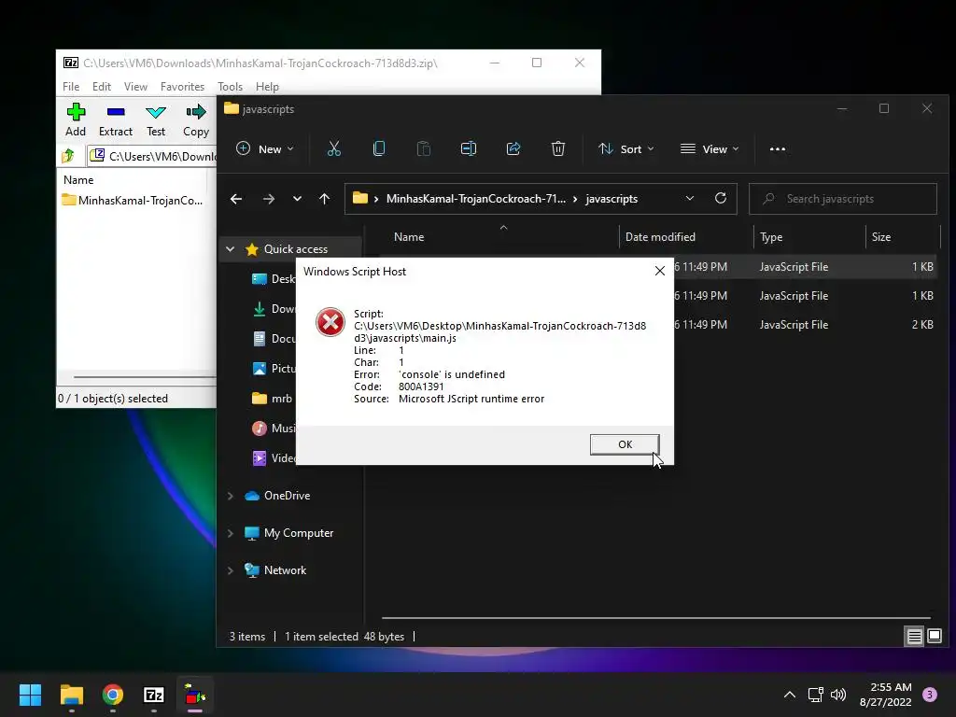Sort by Date modified column
The height and width of the screenshot is (717, 956).
[660, 236]
